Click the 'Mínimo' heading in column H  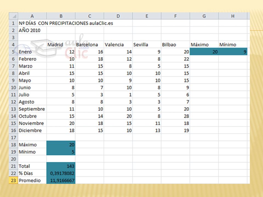coord(233,45)
